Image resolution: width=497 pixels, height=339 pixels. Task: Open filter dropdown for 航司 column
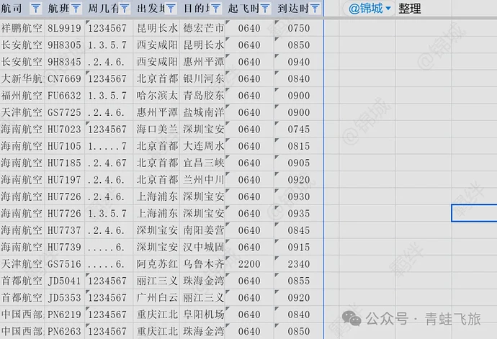[36, 9]
